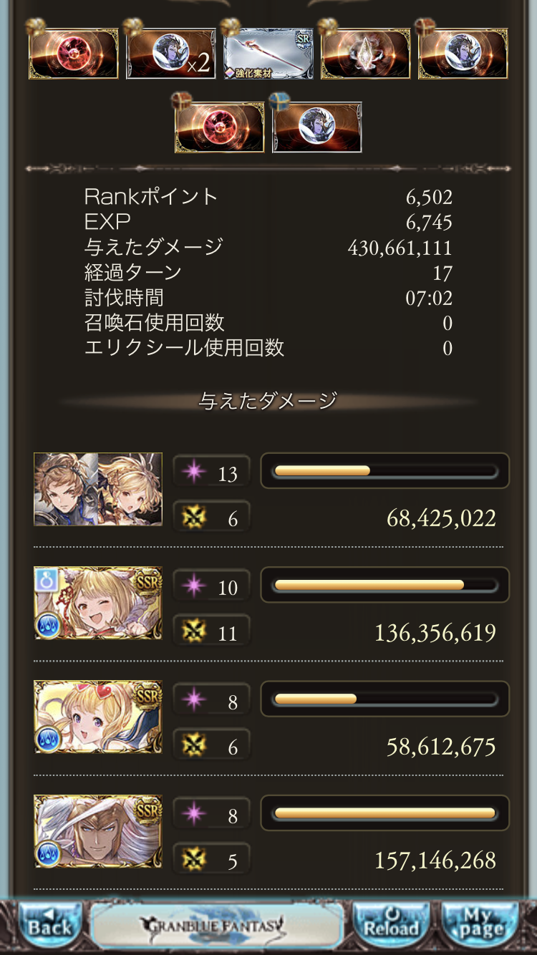Tap the Granblue Fantasy logo banner
The height and width of the screenshot is (955, 537).
pyautogui.click(x=216, y=926)
